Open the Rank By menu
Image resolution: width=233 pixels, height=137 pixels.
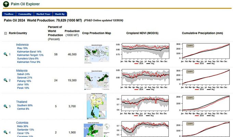coord(60,14)
